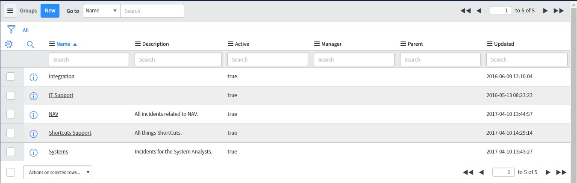
Task: Click updated value '2016-06-09 12:10:04'
Action: [x=509, y=77]
